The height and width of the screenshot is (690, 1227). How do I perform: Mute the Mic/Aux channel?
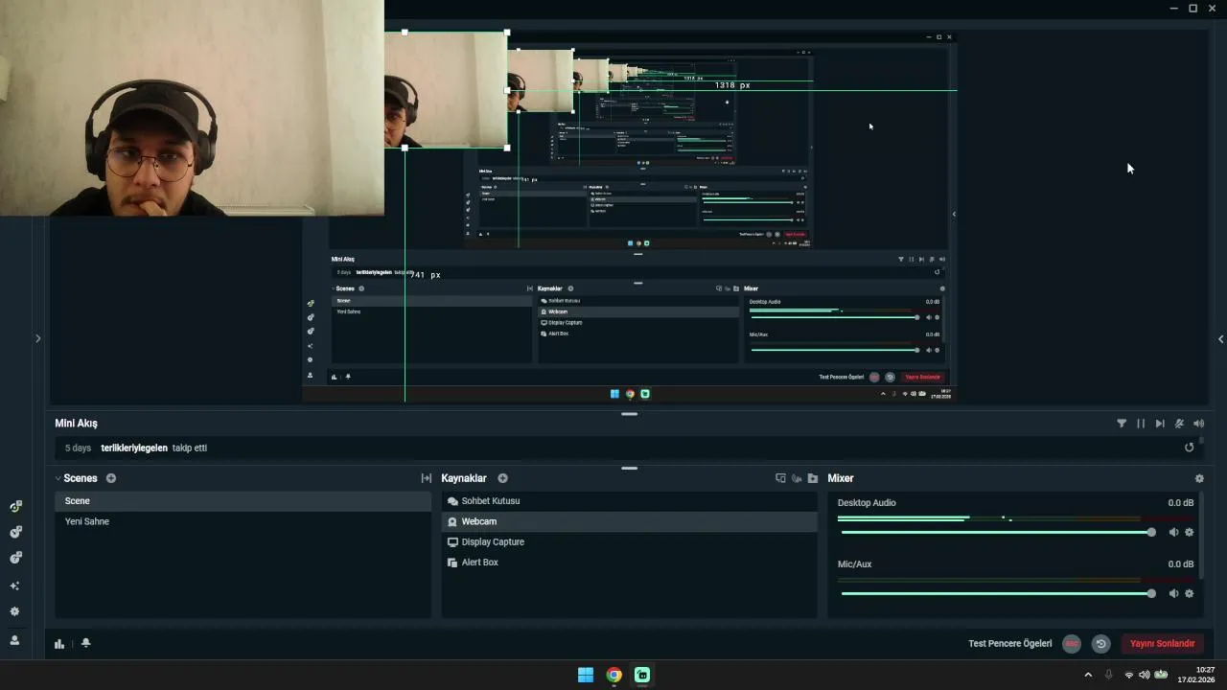pos(1173,593)
